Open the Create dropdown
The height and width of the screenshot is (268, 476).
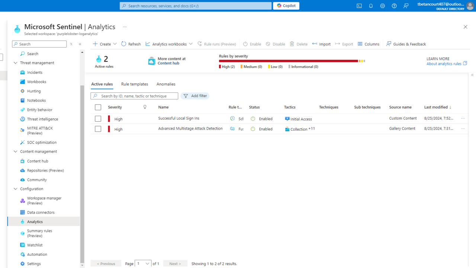pyautogui.click(x=105, y=44)
